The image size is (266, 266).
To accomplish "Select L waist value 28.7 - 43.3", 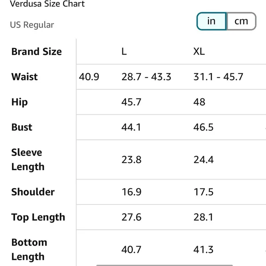I will (x=146, y=77).
